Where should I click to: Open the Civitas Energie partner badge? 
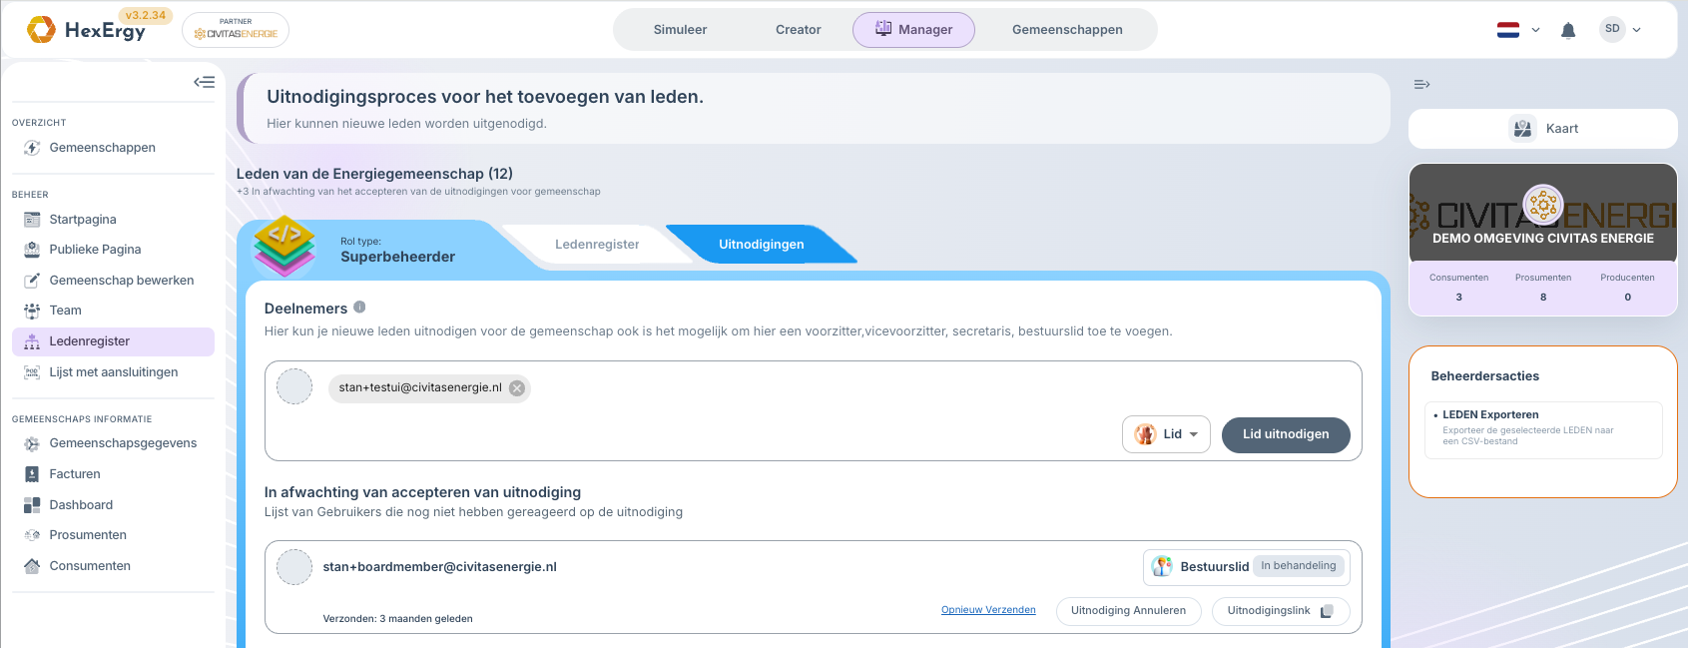[236, 30]
